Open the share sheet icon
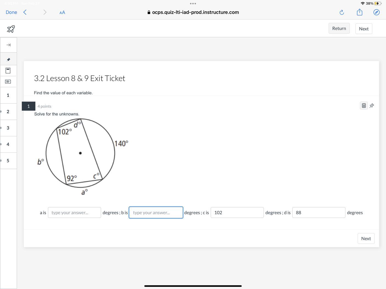 click(360, 12)
